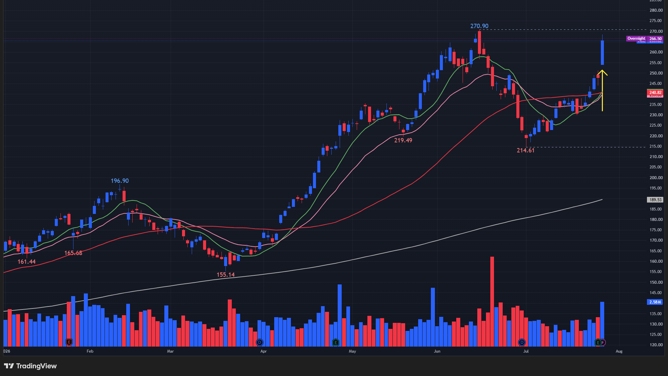Click the red 240.82 moving average label

click(655, 93)
